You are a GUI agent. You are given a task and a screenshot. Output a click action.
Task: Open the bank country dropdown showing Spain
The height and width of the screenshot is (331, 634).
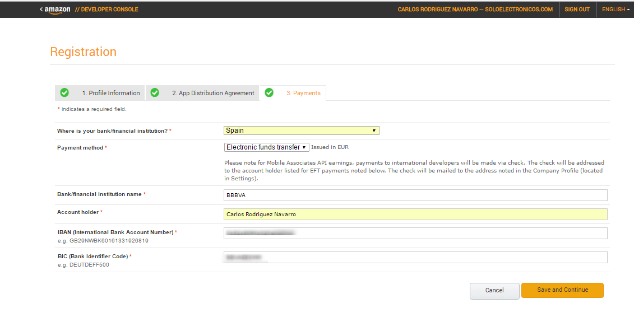click(301, 130)
